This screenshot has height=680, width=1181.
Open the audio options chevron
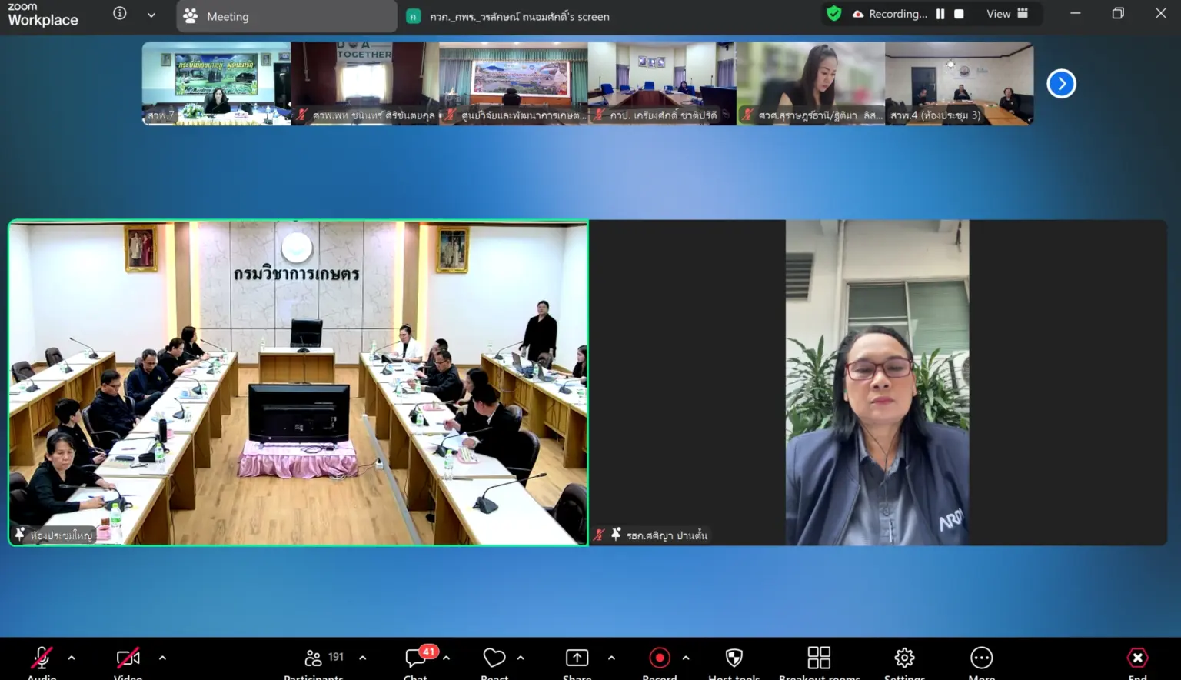tap(72, 658)
